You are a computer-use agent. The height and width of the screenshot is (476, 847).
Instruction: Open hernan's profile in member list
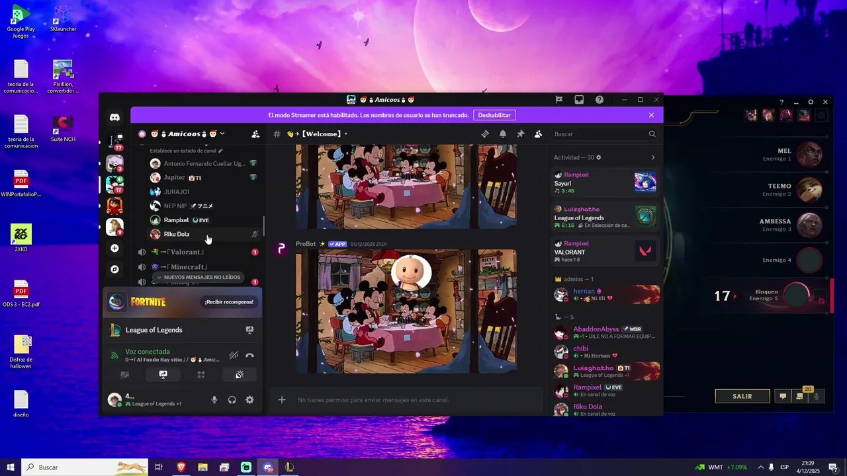(x=605, y=294)
